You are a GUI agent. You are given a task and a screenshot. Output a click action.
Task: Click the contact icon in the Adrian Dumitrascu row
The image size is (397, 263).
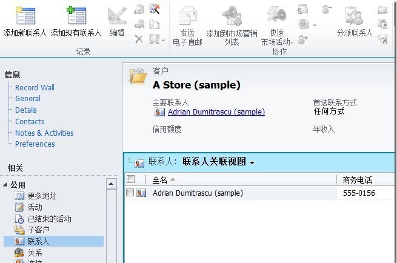tap(141, 193)
